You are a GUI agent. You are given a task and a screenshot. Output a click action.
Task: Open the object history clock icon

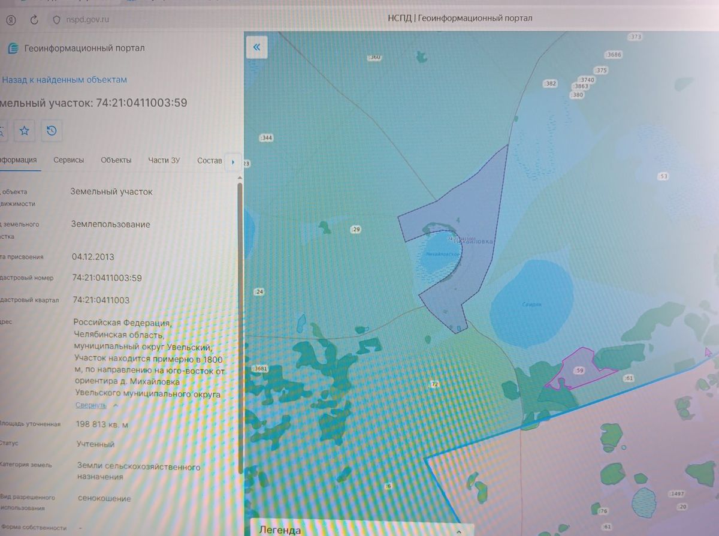click(x=52, y=130)
